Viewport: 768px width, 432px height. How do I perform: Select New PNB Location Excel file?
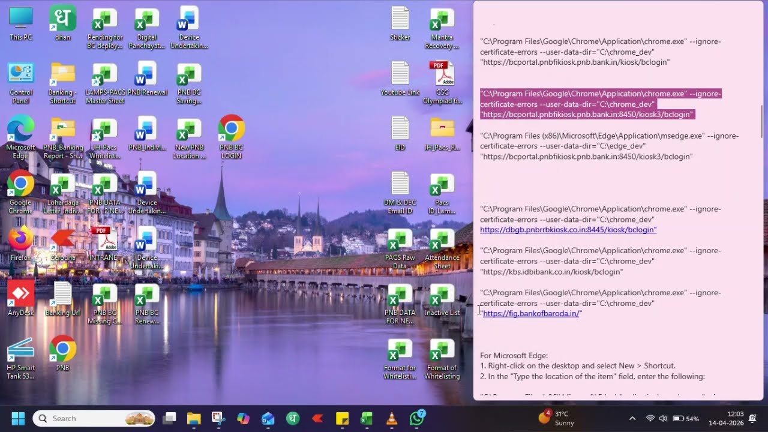pyautogui.click(x=188, y=138)
